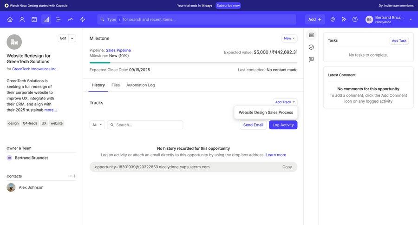Click the BB user avatar
Viewport: 418px width, 225px height.
[x=369, y=20]
